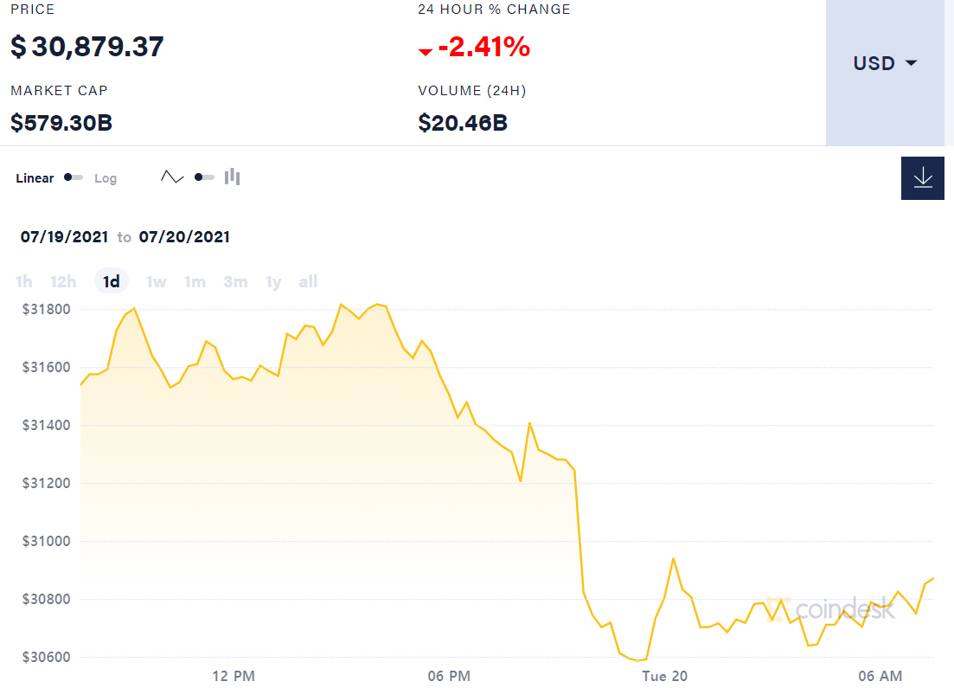This screenshot has width=954, height=688.
Task: Select the line chart icon
Action: click(x=172, y=177)
